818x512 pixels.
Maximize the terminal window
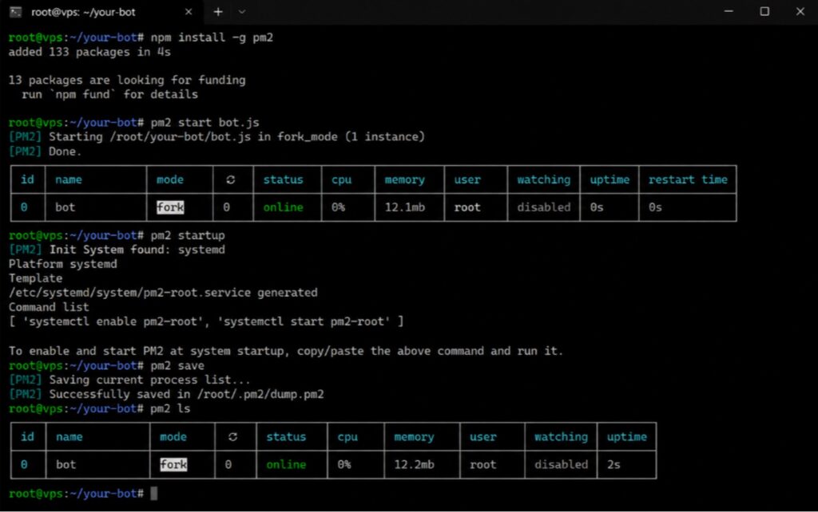point(764,11)
